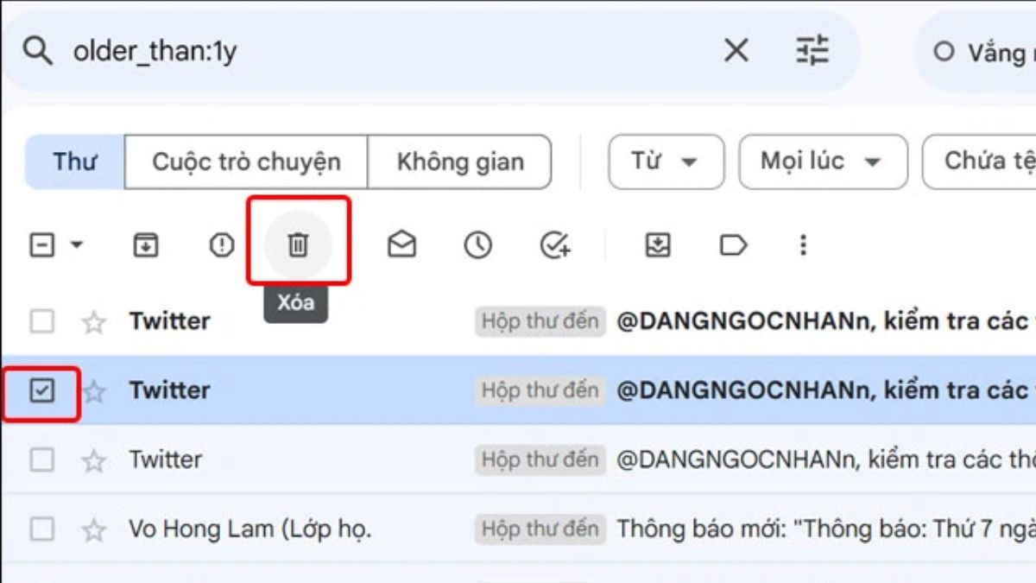Open the select-all dropdown arrow

(78, 244)
